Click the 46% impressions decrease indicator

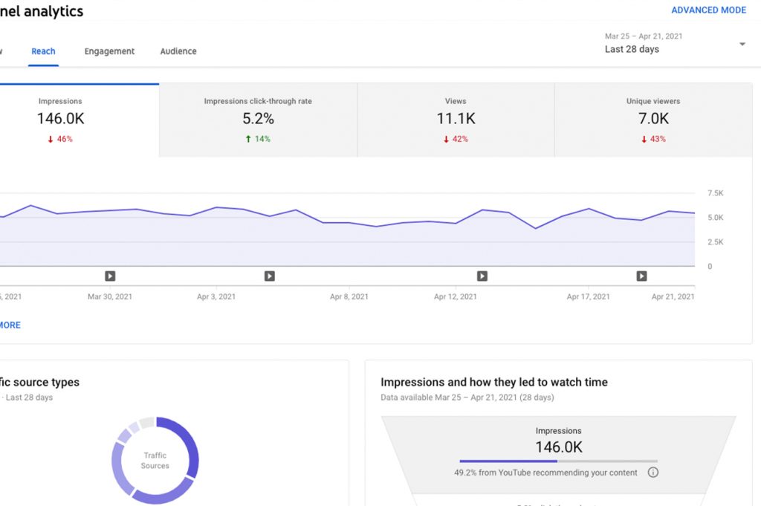(x=60, y=139)
